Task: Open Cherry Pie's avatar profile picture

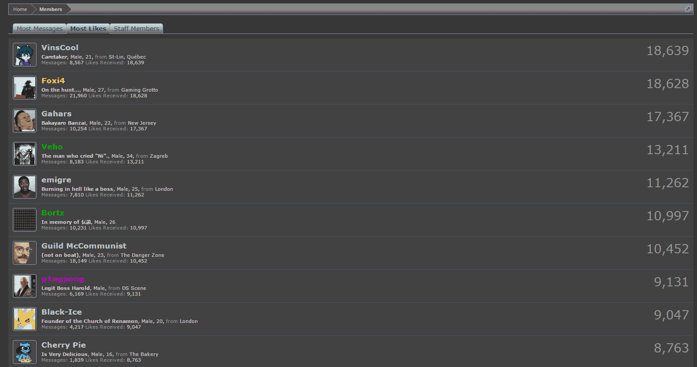Action: coord(25,352)
